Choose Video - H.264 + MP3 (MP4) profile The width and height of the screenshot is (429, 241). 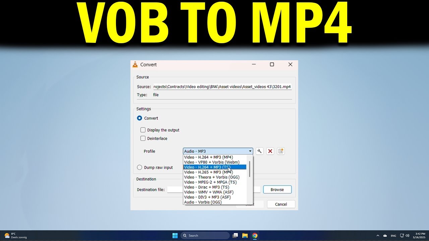[x=215, y=157]
